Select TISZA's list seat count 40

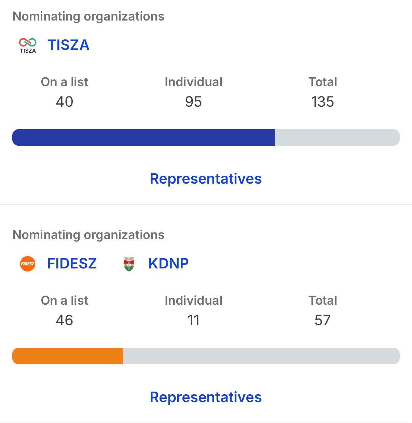(x=64, y=102)
